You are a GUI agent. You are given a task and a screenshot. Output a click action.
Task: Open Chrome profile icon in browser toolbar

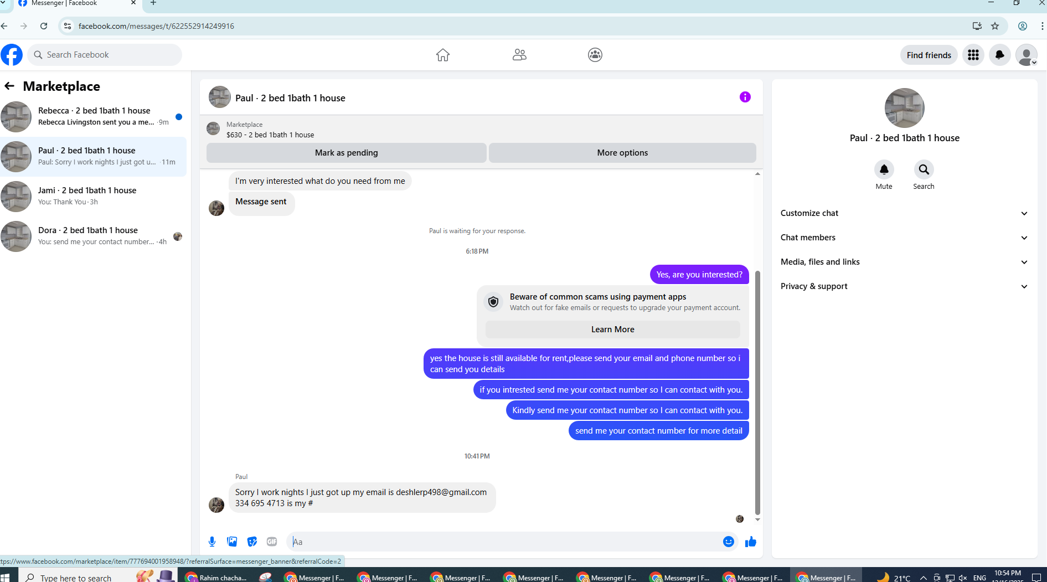tap(1023, 26)
